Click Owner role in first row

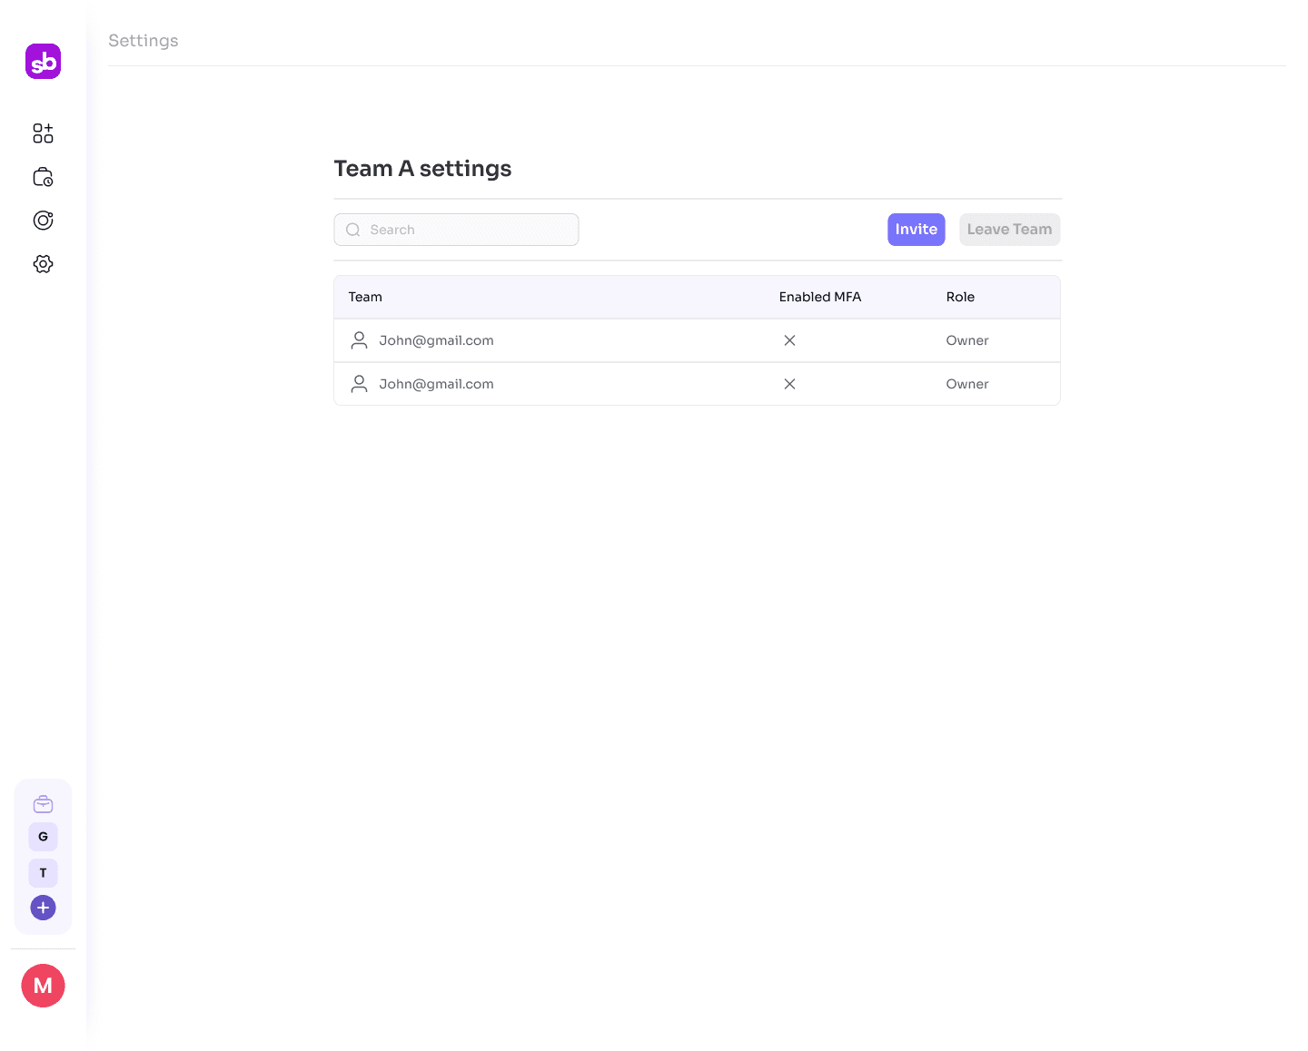(967, 340)
